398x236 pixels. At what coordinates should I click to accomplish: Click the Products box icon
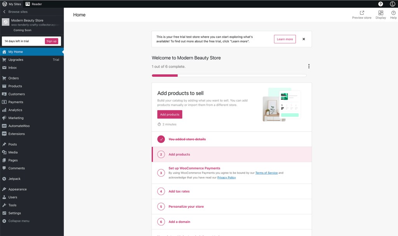click(x=4, y=86)
